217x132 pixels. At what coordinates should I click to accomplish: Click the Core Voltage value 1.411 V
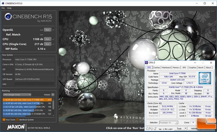189,83
